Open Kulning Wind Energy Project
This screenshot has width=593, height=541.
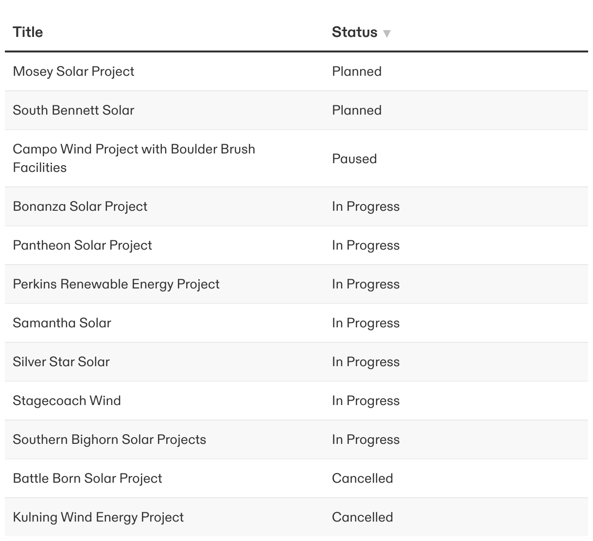tap(98, 517)
